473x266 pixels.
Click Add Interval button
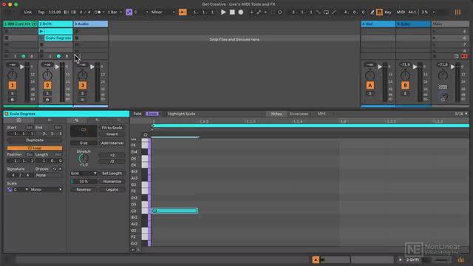[x=112, y=143]
